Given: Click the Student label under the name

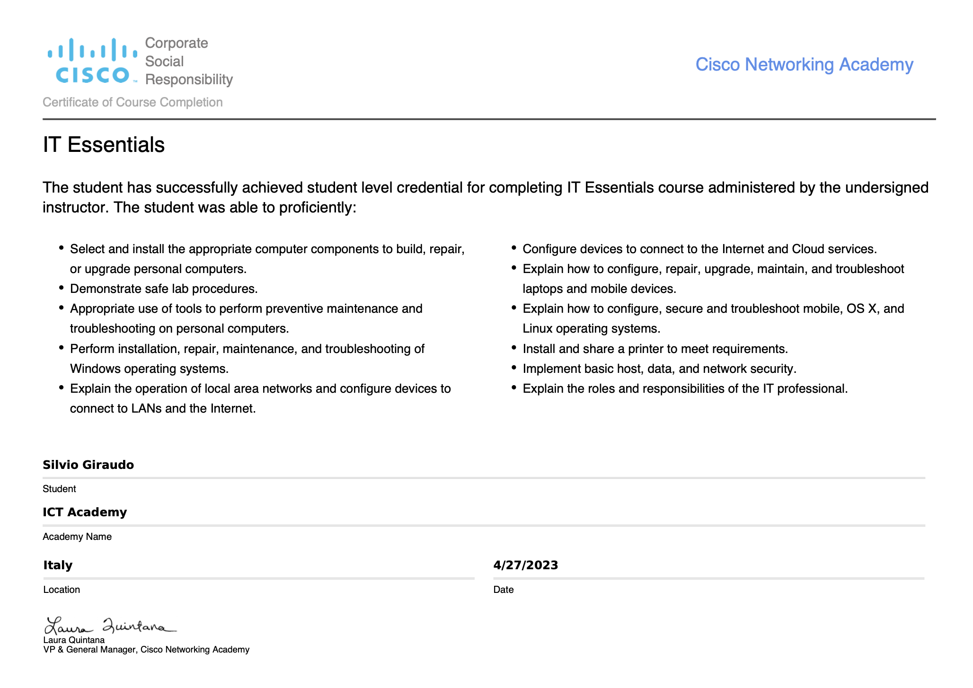Looking at the screenshot, I should [59, 489].
